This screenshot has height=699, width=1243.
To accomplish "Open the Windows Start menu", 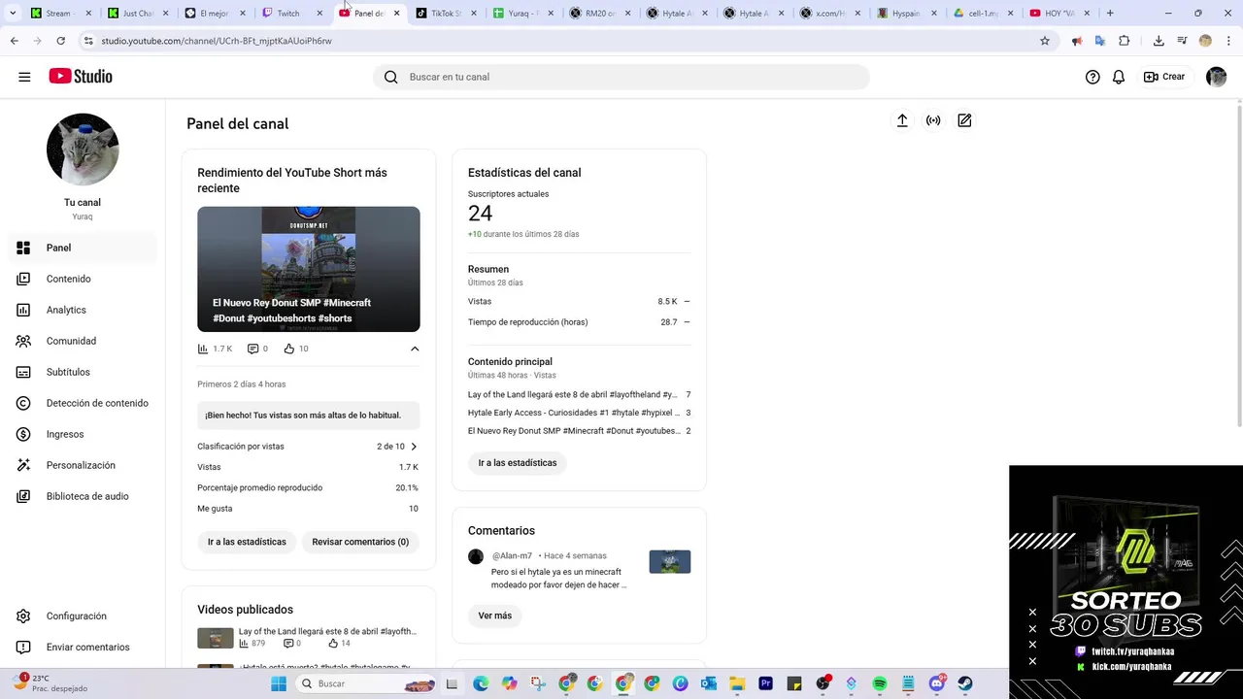I will pyautogui.click(x=279, y=683).
